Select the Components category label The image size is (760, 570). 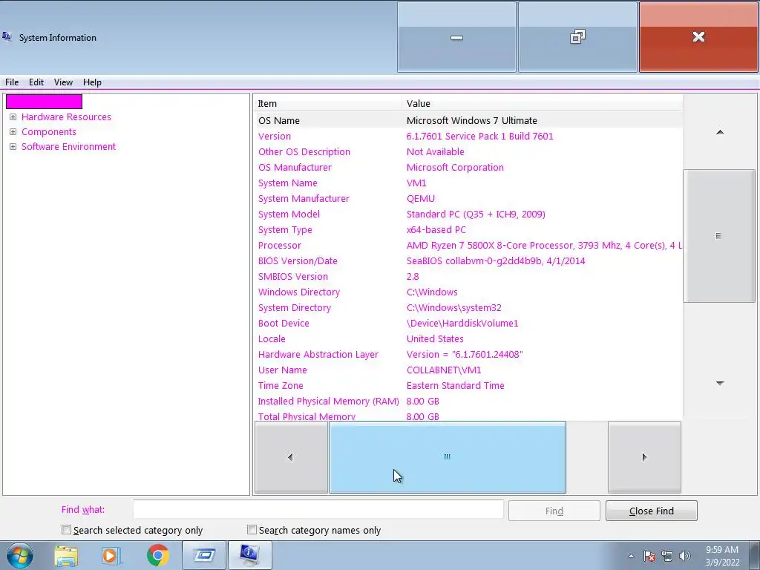[49, 132]
